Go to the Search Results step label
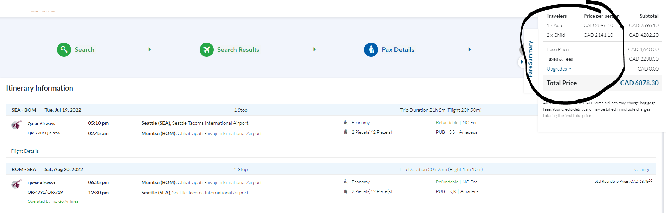Screen dimensions: 666x213 (x=238, y=50)
